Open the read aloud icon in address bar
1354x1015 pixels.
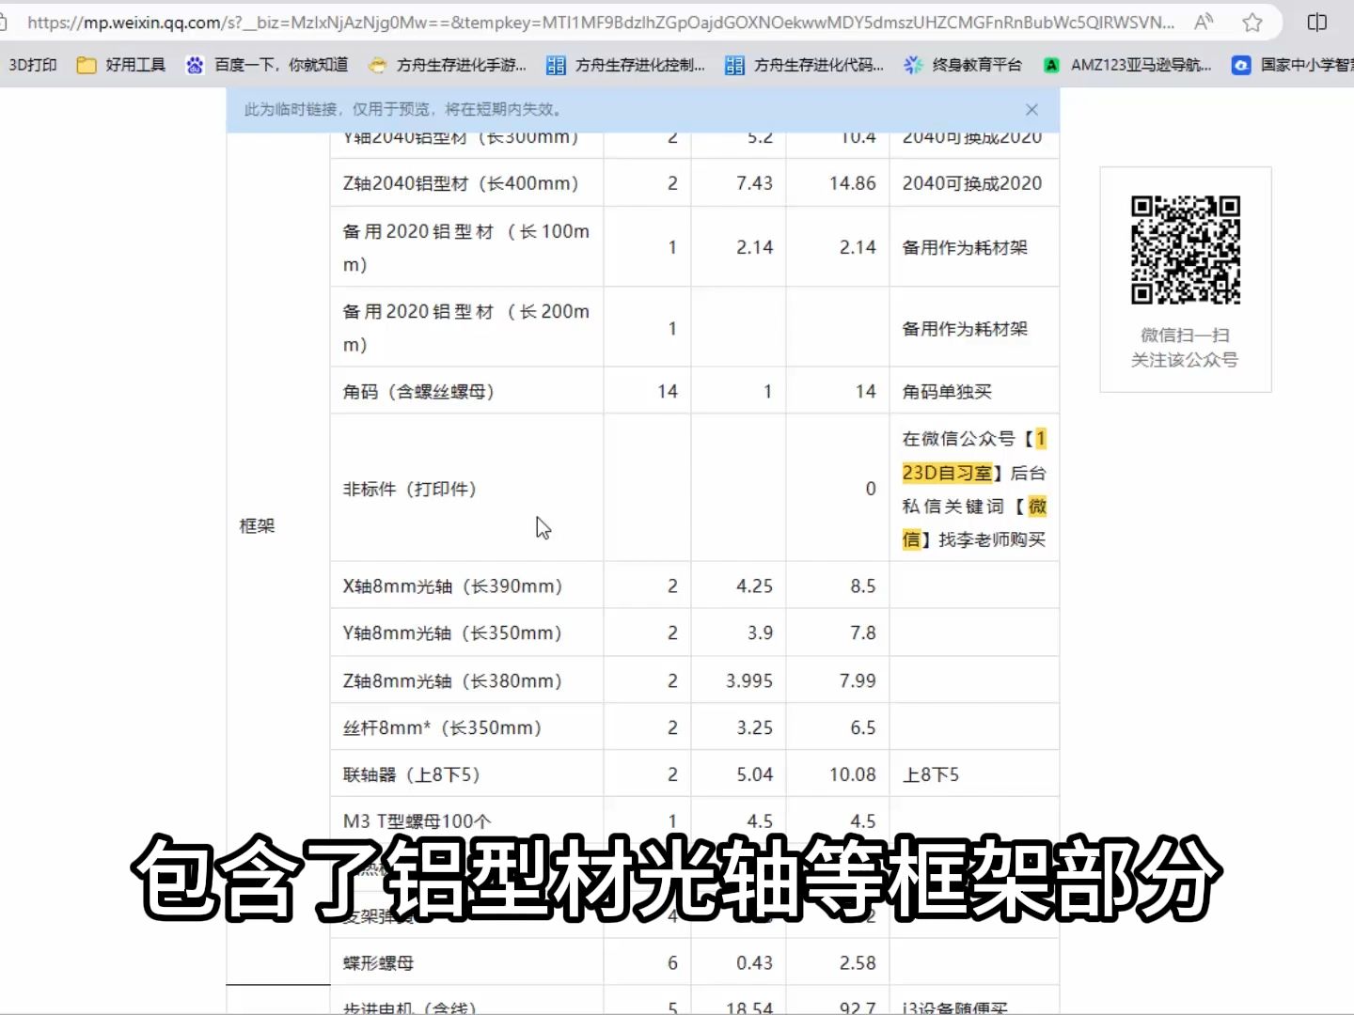[1204, 22]
